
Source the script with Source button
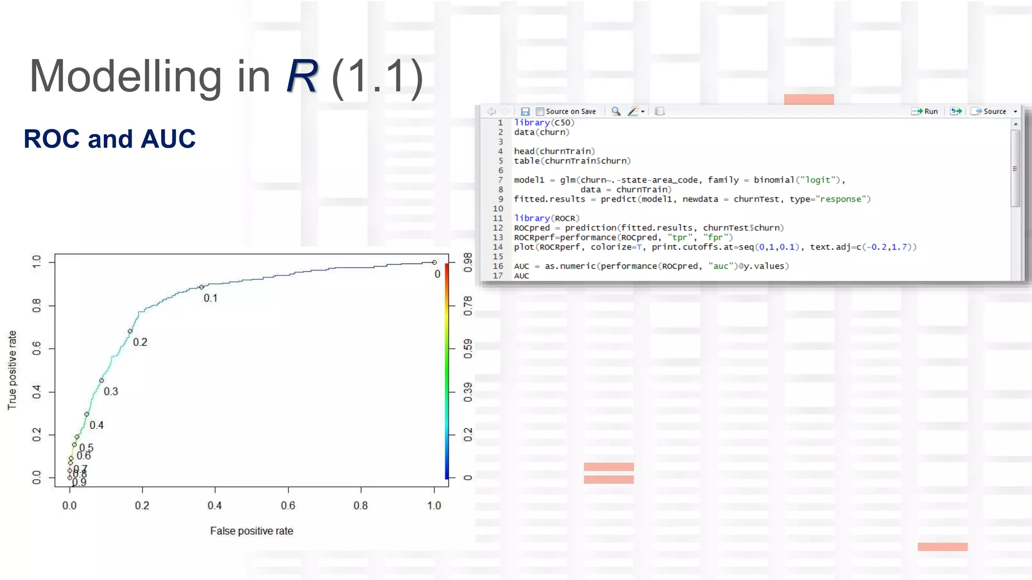(x=989, y=111)
